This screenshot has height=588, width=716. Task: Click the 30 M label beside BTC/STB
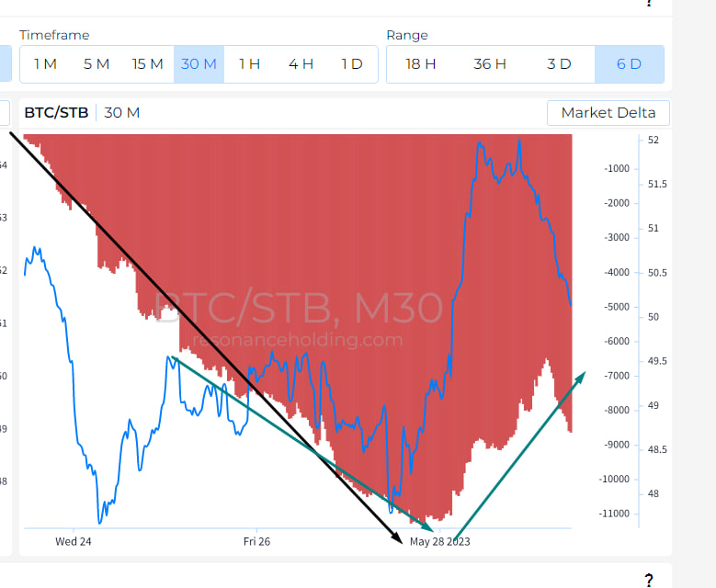pyautogui.click(x=122, y=113)
